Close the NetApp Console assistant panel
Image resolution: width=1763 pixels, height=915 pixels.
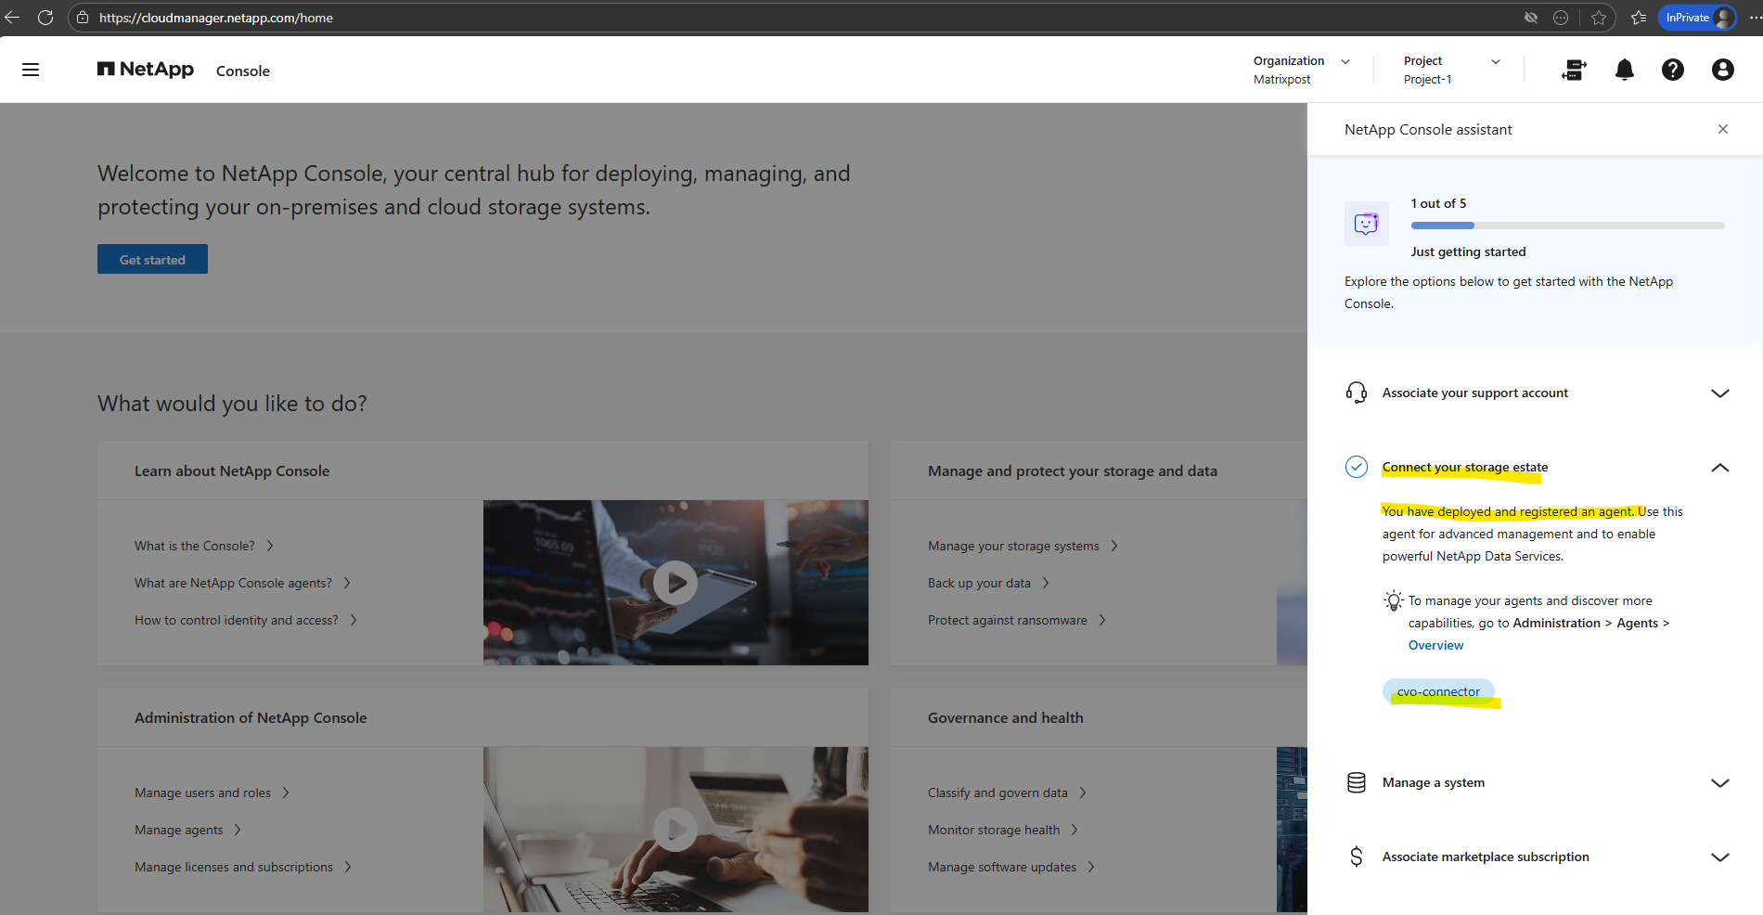[x=1723, y=129]
